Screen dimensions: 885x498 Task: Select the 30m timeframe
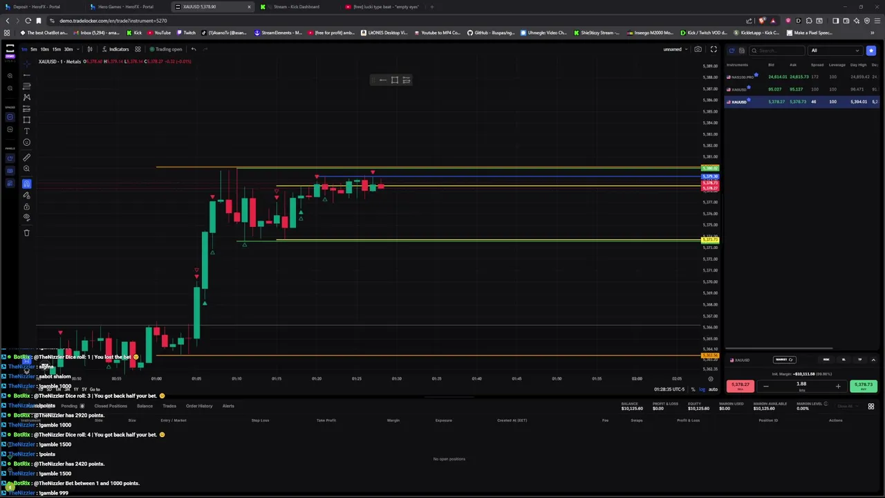tap(68, 49)
